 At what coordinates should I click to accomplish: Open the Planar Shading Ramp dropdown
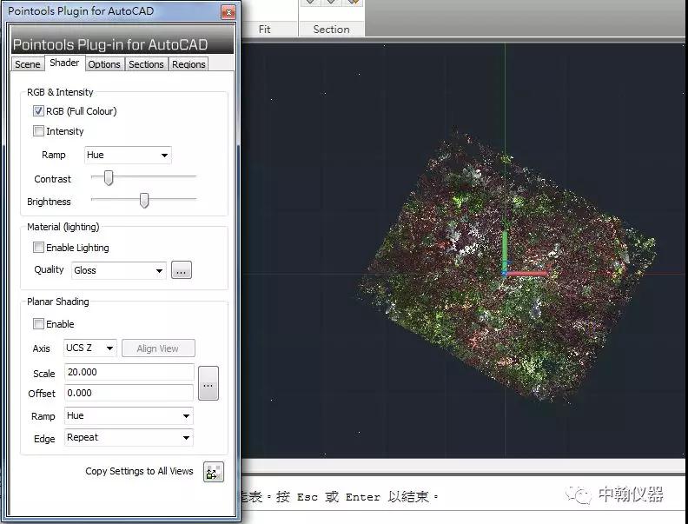coord(129,416)
